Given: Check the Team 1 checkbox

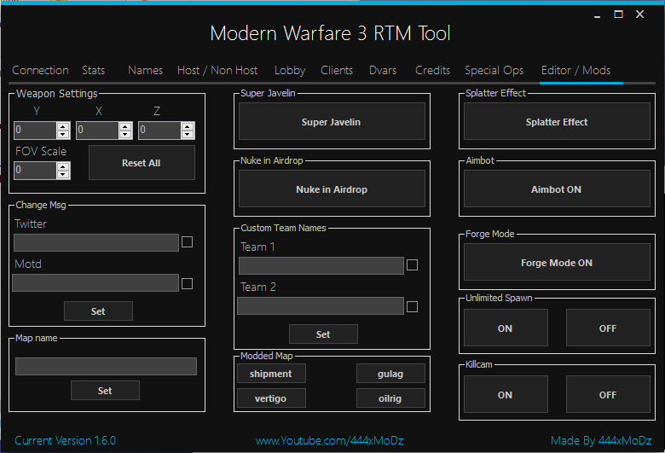Looking at the screenshot, I should pos(412,265).
